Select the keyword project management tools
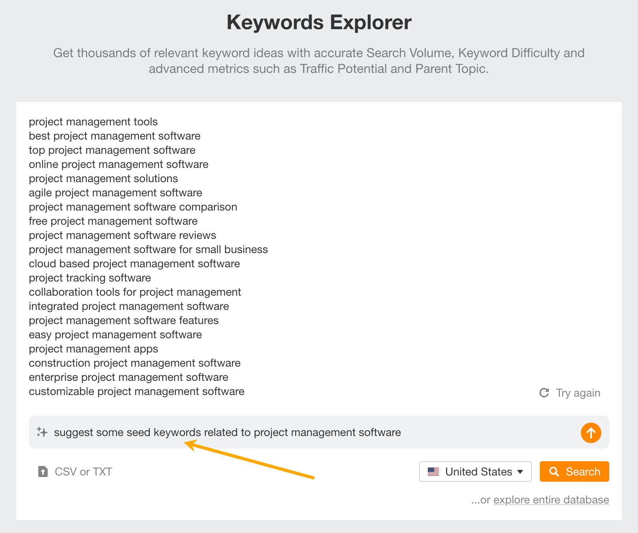This screenshot has width=638, height=533. coord(93,122)
